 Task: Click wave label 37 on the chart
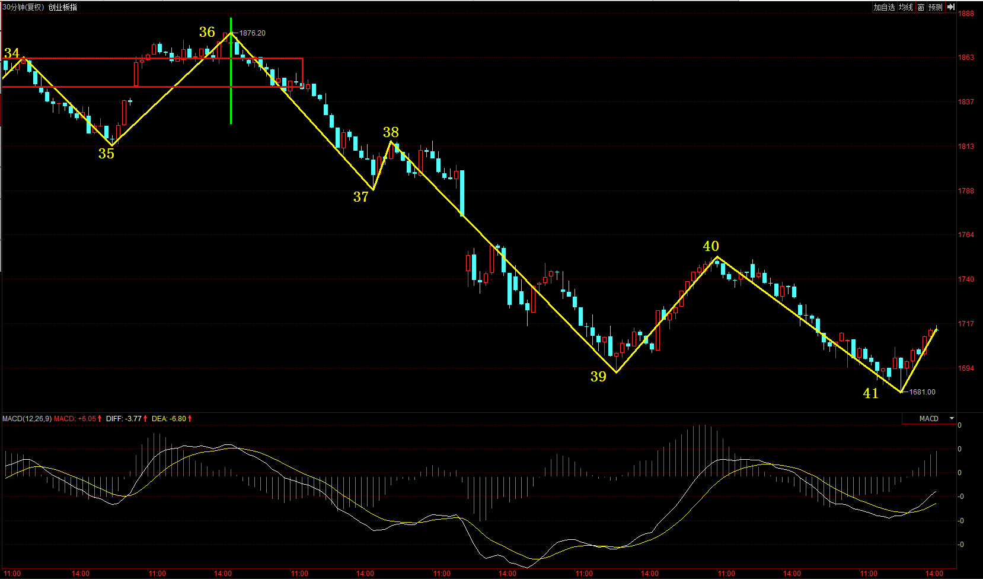[x=361, y=197]
